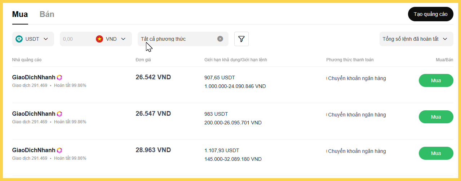Focus the amount input field showing 0,00
The width and height of the screenshot is (461, 181).
click(76, 39)
